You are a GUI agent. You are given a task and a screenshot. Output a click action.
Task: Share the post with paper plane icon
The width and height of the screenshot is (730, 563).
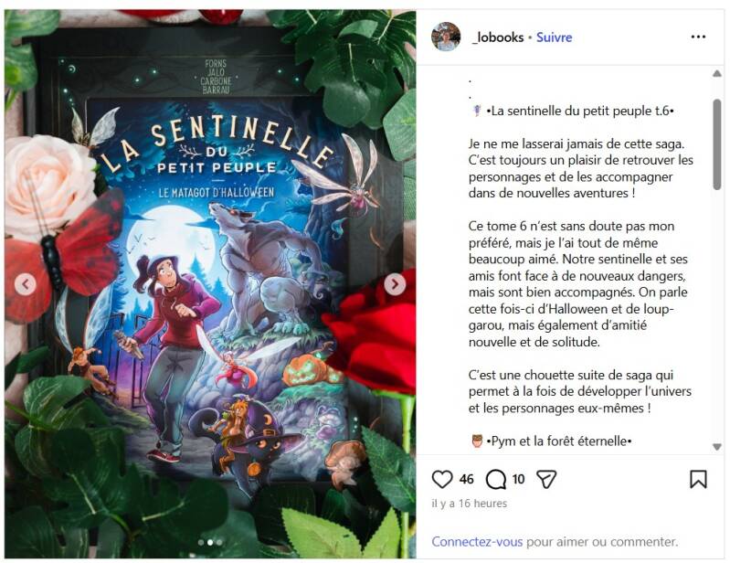(x=546, y=479)
